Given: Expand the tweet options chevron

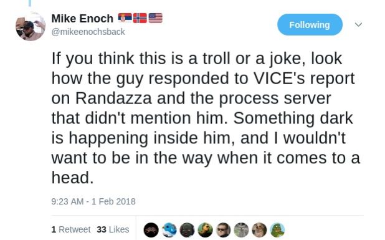Looking at the screenshot, I should (x=358, y=24).
